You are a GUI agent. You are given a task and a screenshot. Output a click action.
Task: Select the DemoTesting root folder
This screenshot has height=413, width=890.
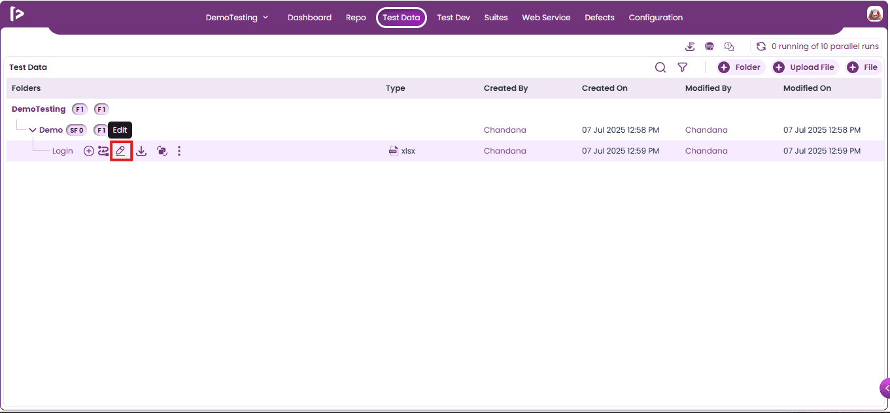click(39, 109)
